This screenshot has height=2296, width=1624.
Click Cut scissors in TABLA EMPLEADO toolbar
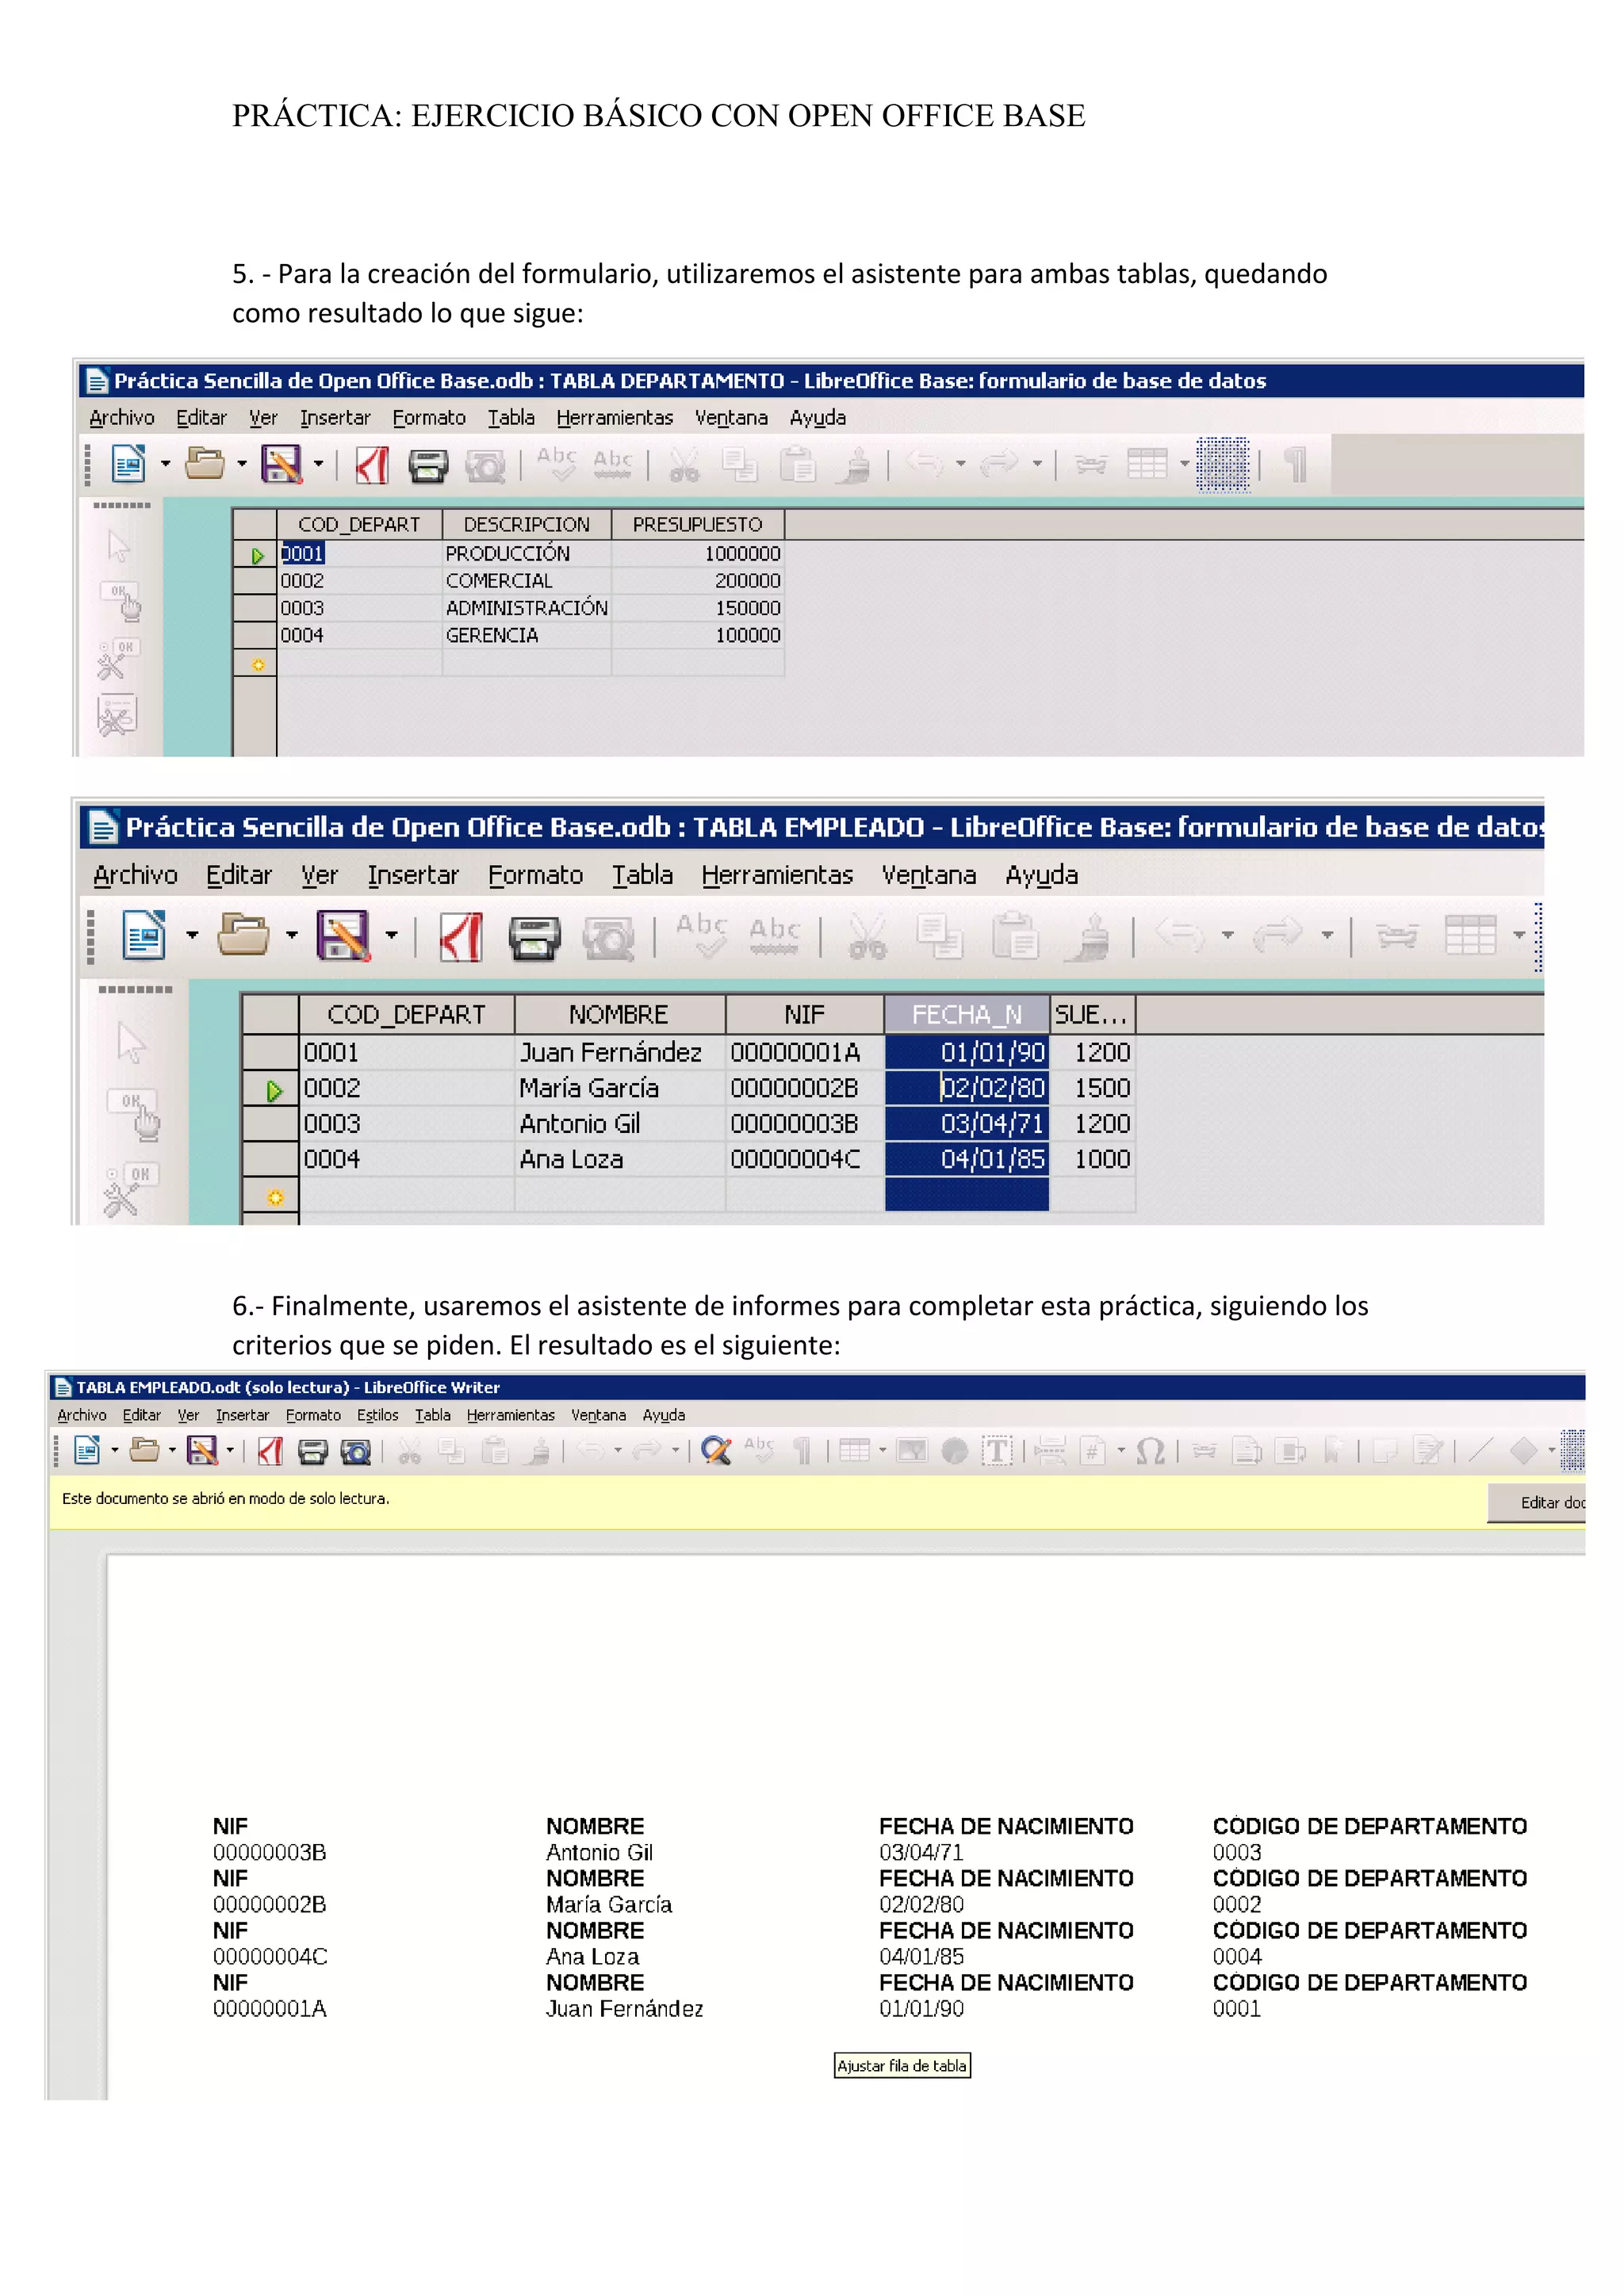(867, 937)
